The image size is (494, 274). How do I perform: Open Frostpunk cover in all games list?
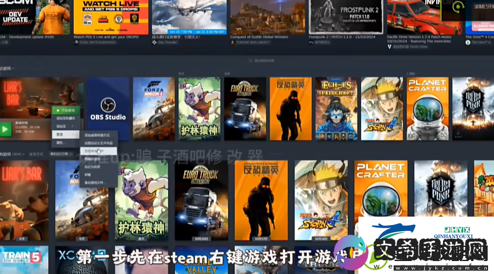point(441,189)
